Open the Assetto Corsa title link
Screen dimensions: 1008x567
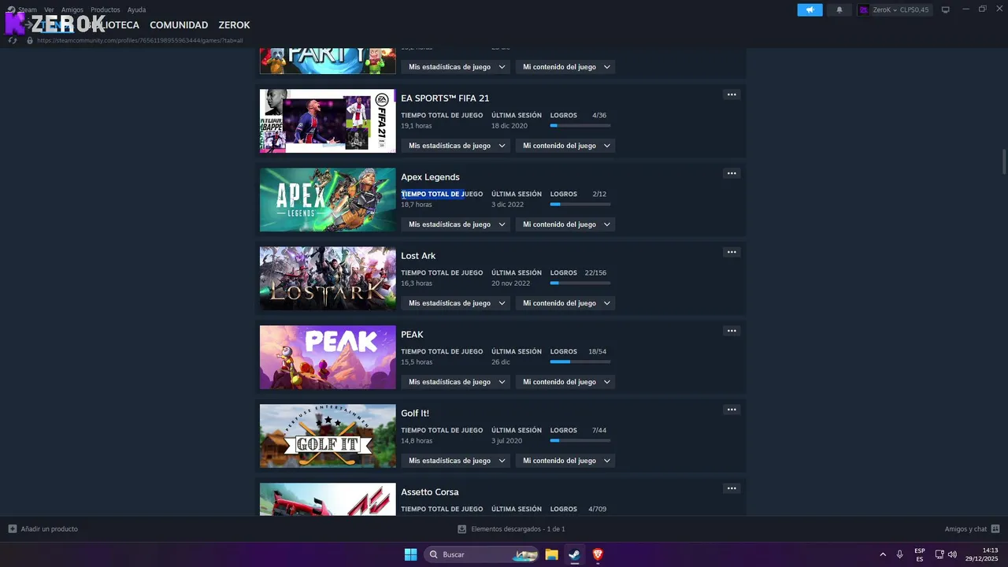(430, 492)
